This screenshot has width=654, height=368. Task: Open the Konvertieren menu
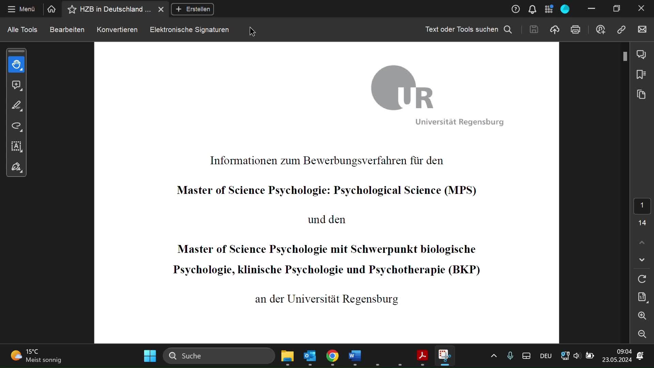(117, 30)
